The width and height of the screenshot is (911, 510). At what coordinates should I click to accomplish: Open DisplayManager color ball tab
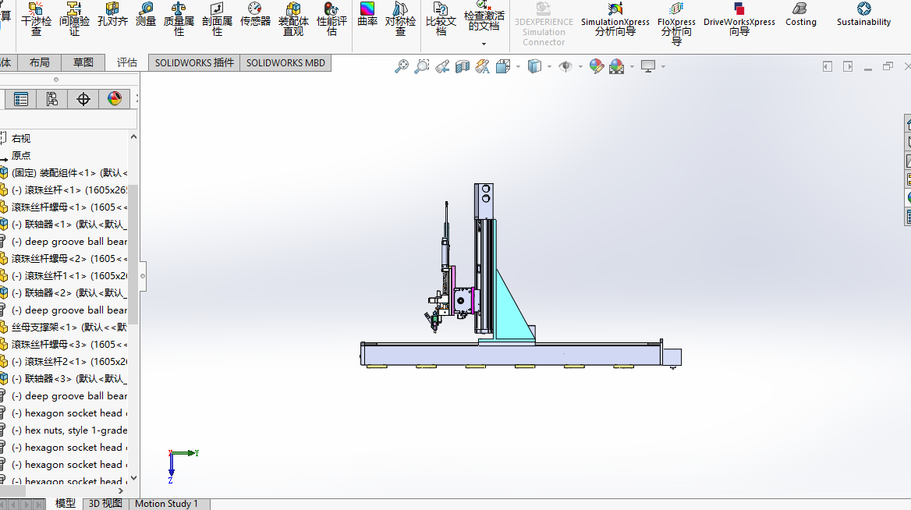pos(115,99)
